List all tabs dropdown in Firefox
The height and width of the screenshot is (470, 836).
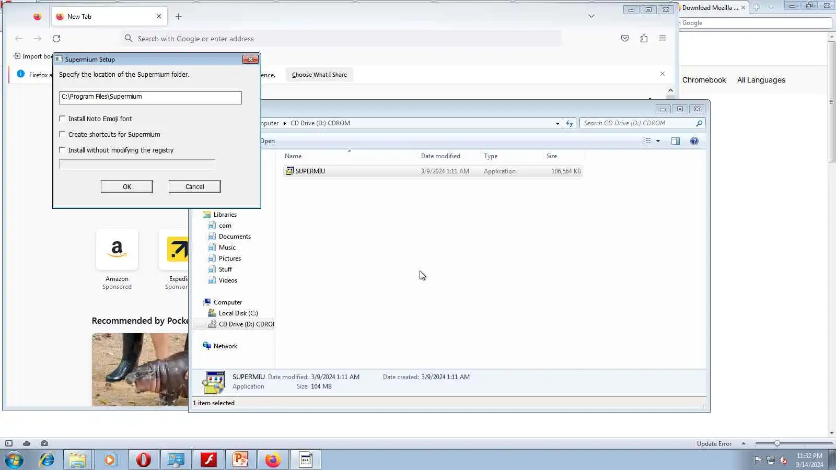pyautogui.click(x=591, y=16)
